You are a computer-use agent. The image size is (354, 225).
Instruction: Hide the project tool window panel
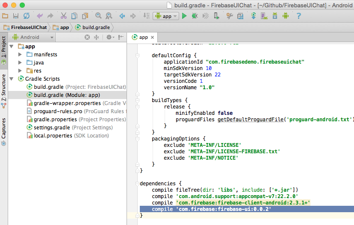[121, 37]
